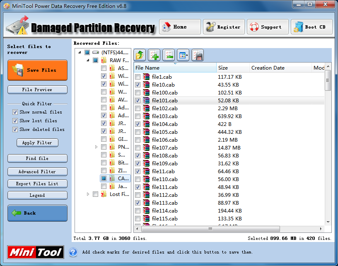Image resolution: width=338 pixels, height=266 pixels.
Task: Click the file1.cab archive icon
Action: (x=146, y=77)
